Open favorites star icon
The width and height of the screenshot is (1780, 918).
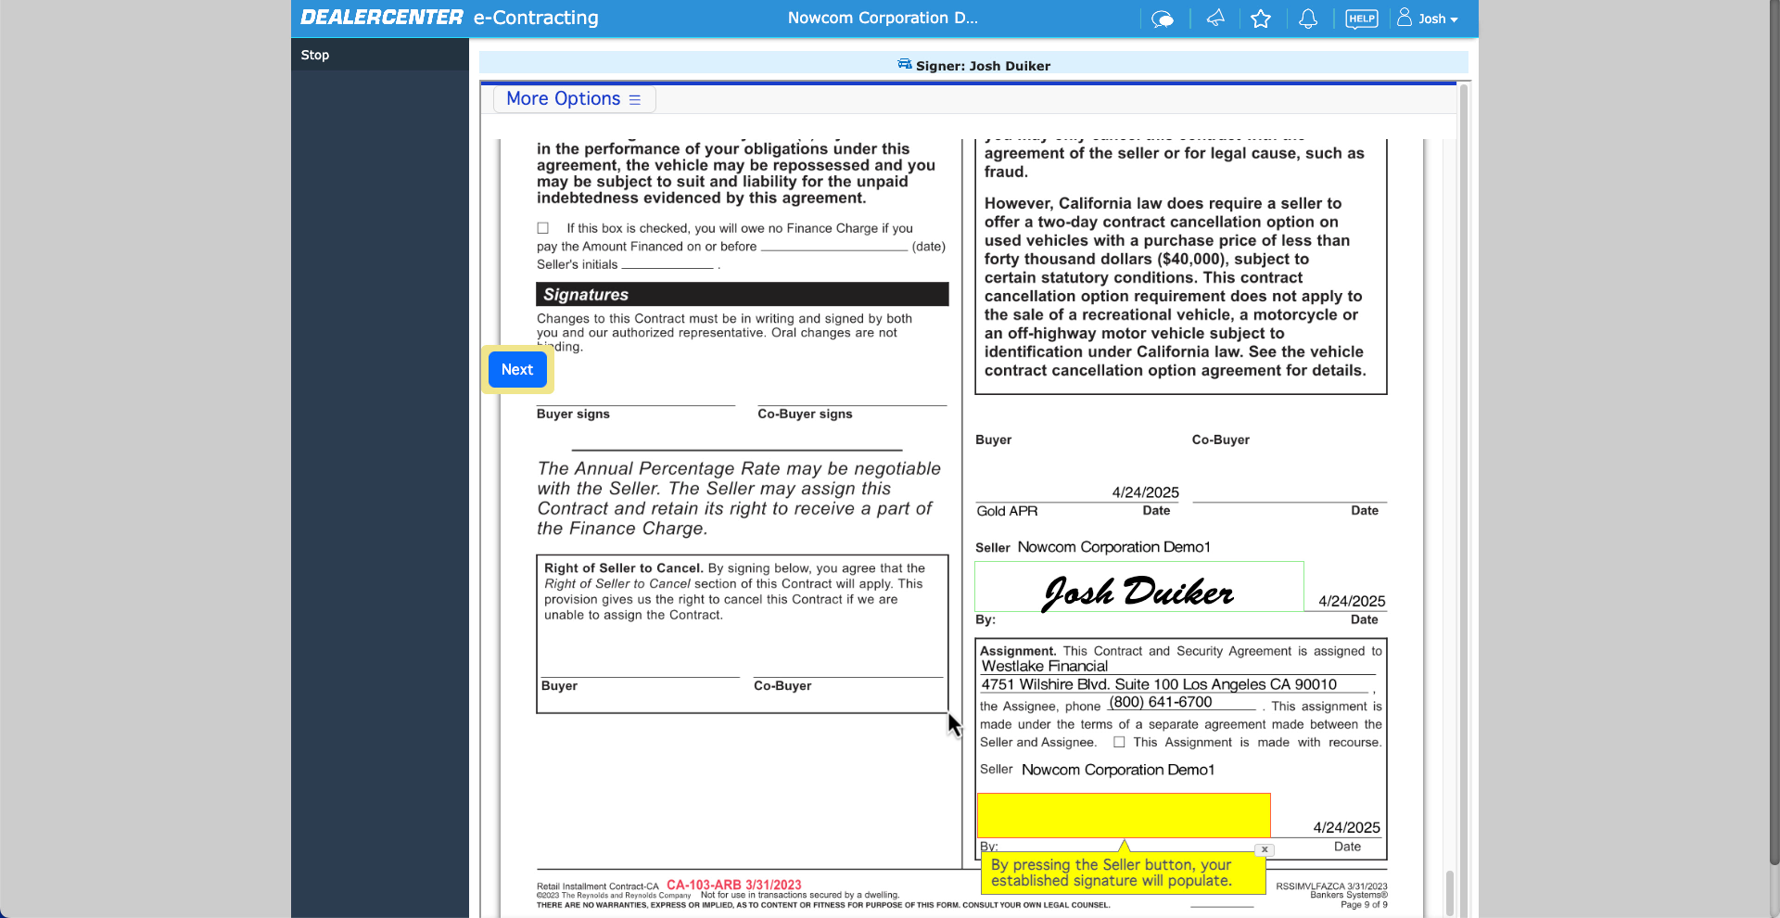coord(1261,19)
